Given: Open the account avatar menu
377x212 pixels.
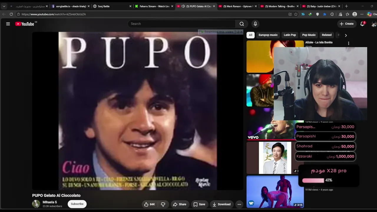Looking at the screenshot, I should (374, 24).
